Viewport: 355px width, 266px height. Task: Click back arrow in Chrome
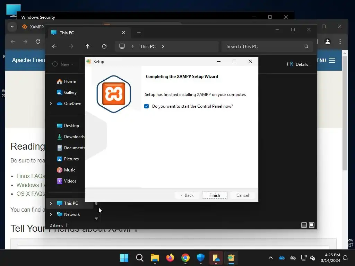click(13, 42)
